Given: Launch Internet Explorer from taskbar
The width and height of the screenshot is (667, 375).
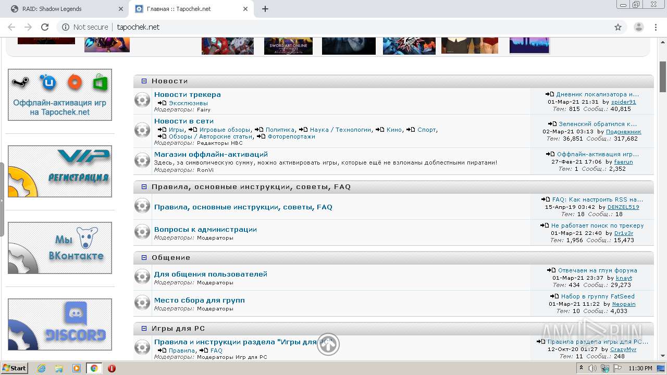Looking at the screenshot, I should pos(42,368).
